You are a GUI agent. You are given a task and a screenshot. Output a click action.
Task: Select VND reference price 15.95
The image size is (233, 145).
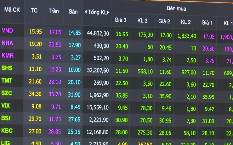(x=36, y=32)
